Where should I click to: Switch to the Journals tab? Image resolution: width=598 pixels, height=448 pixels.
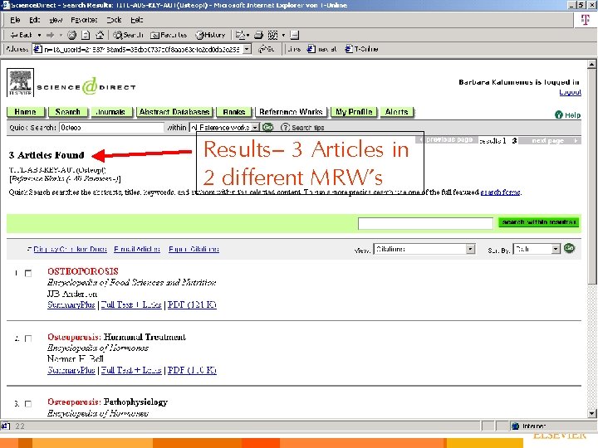point(111,112)
